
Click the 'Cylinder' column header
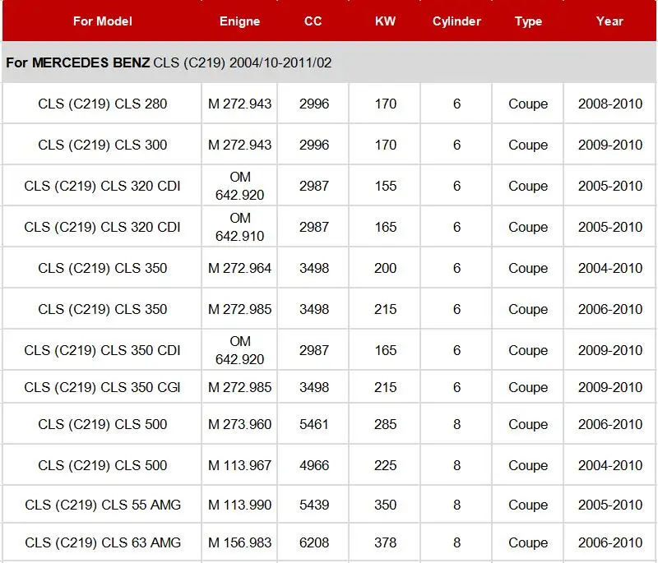456,21
